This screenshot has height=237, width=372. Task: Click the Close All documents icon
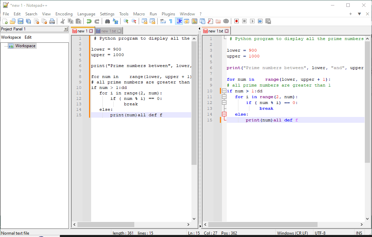(44, 21)
